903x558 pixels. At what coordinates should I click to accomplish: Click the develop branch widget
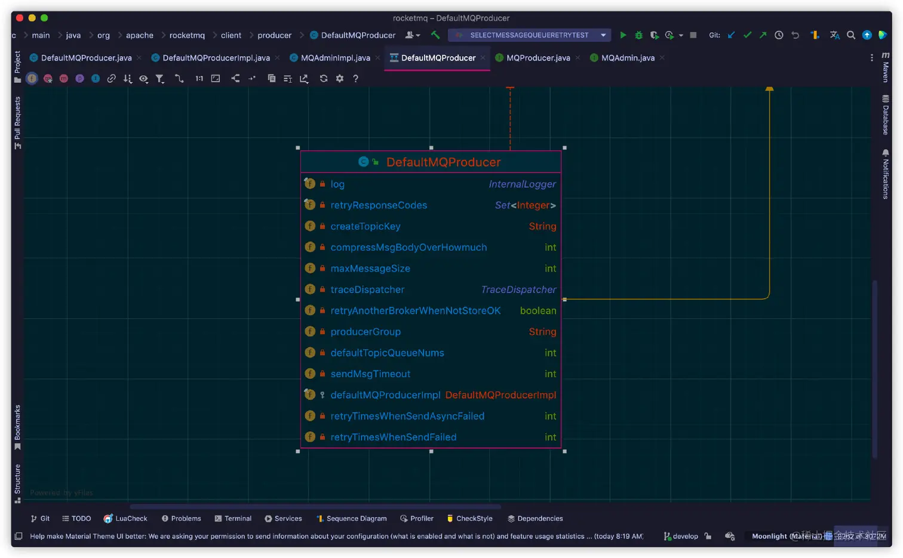coord(681,536)
